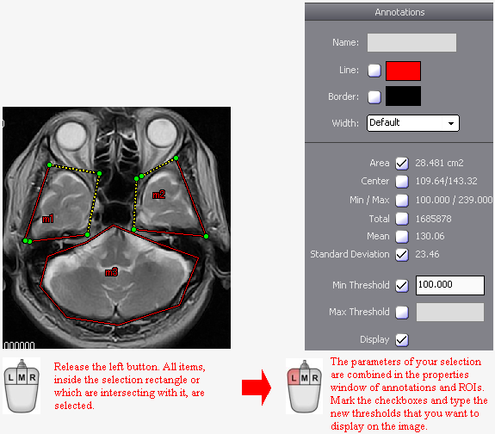
Task: Toggle the Display checkbox
Action: [402, 340]
